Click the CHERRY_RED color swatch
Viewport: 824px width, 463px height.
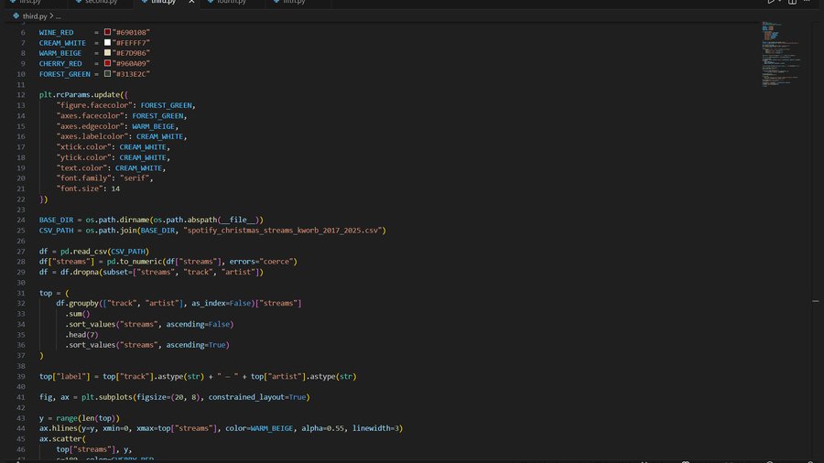tap(107, 64)
